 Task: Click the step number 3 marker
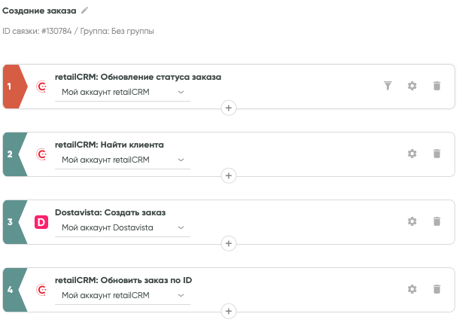pos(14,222)
